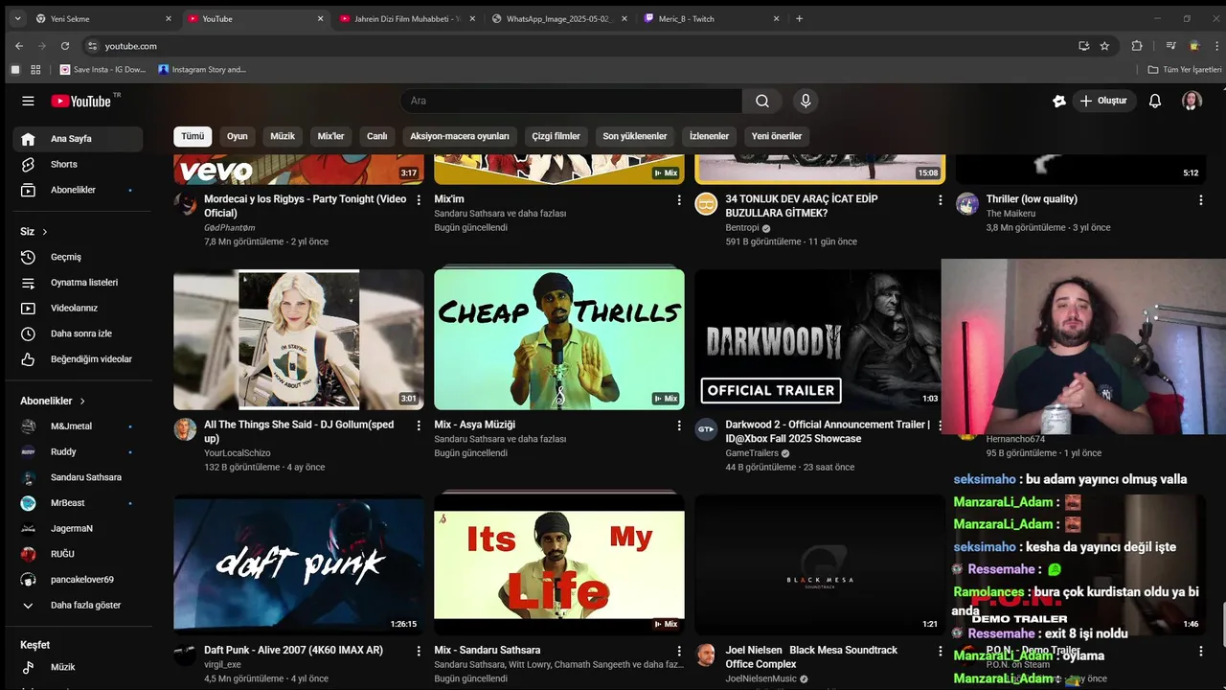Start voice search with microphone icon
Viewport: 1226px width, 690px height.
(x=806, y=101)
